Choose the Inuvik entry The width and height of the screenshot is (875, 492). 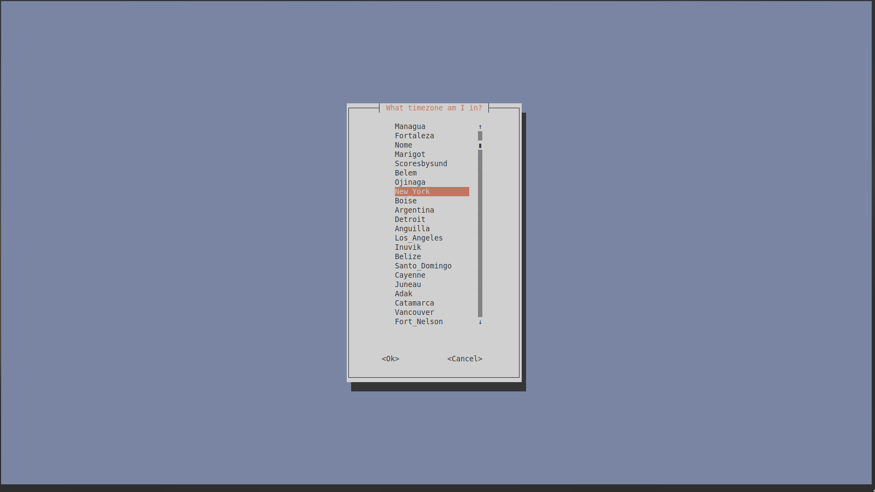(x=408, y=247)
